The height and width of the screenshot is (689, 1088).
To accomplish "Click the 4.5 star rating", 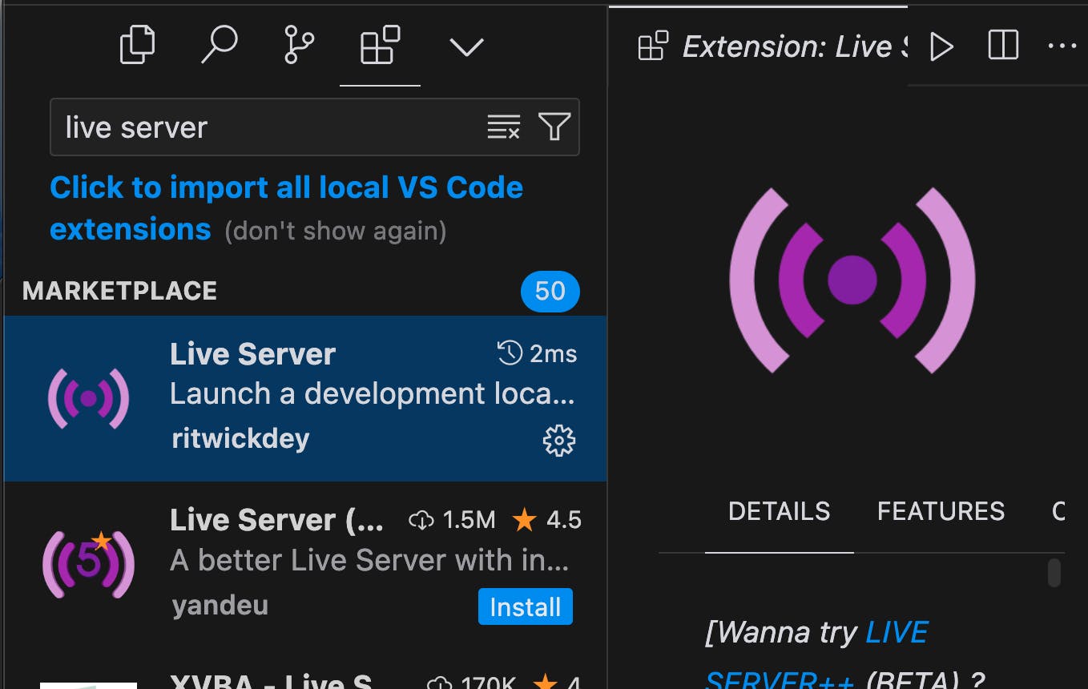I will pyautogui.click(x=547, y=520).
